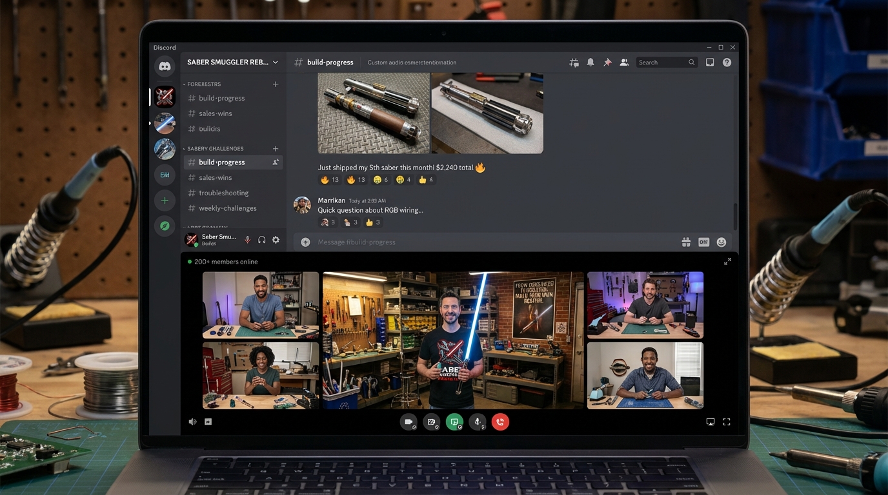The image size is (888, 495).
Task: Toggle the microphone button in call controls
Action: tap(478, 422)
